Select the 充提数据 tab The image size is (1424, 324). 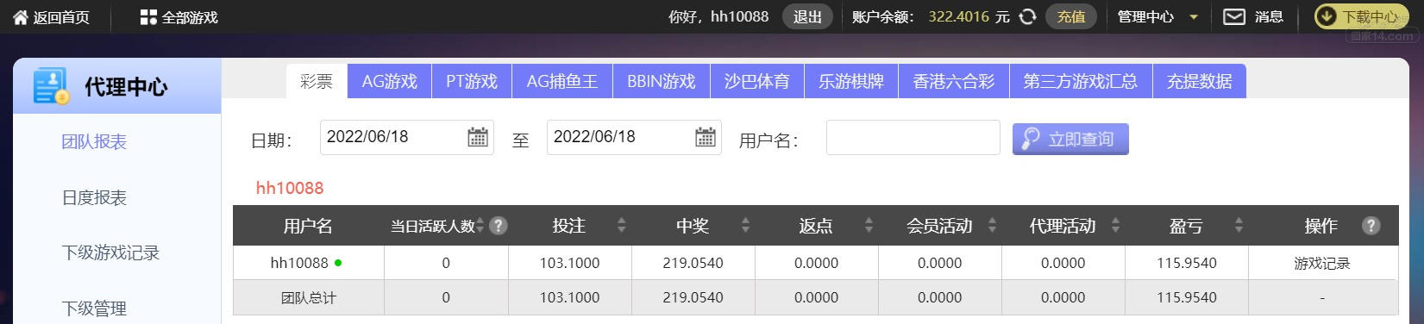point(1199,81)
